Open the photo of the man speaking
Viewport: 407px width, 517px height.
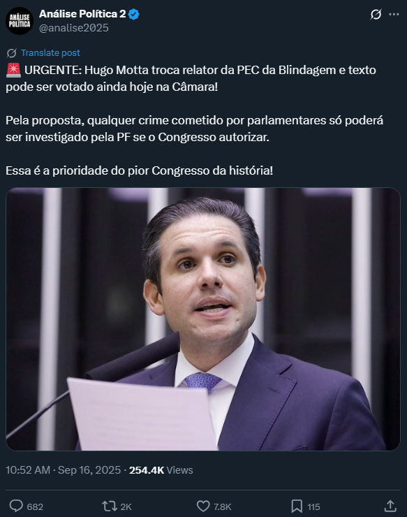tap(203, 319)
